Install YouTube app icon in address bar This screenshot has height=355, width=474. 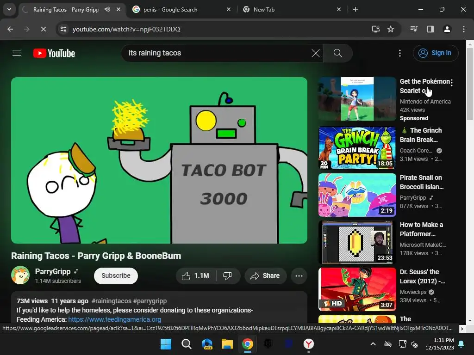coord(376,29)
